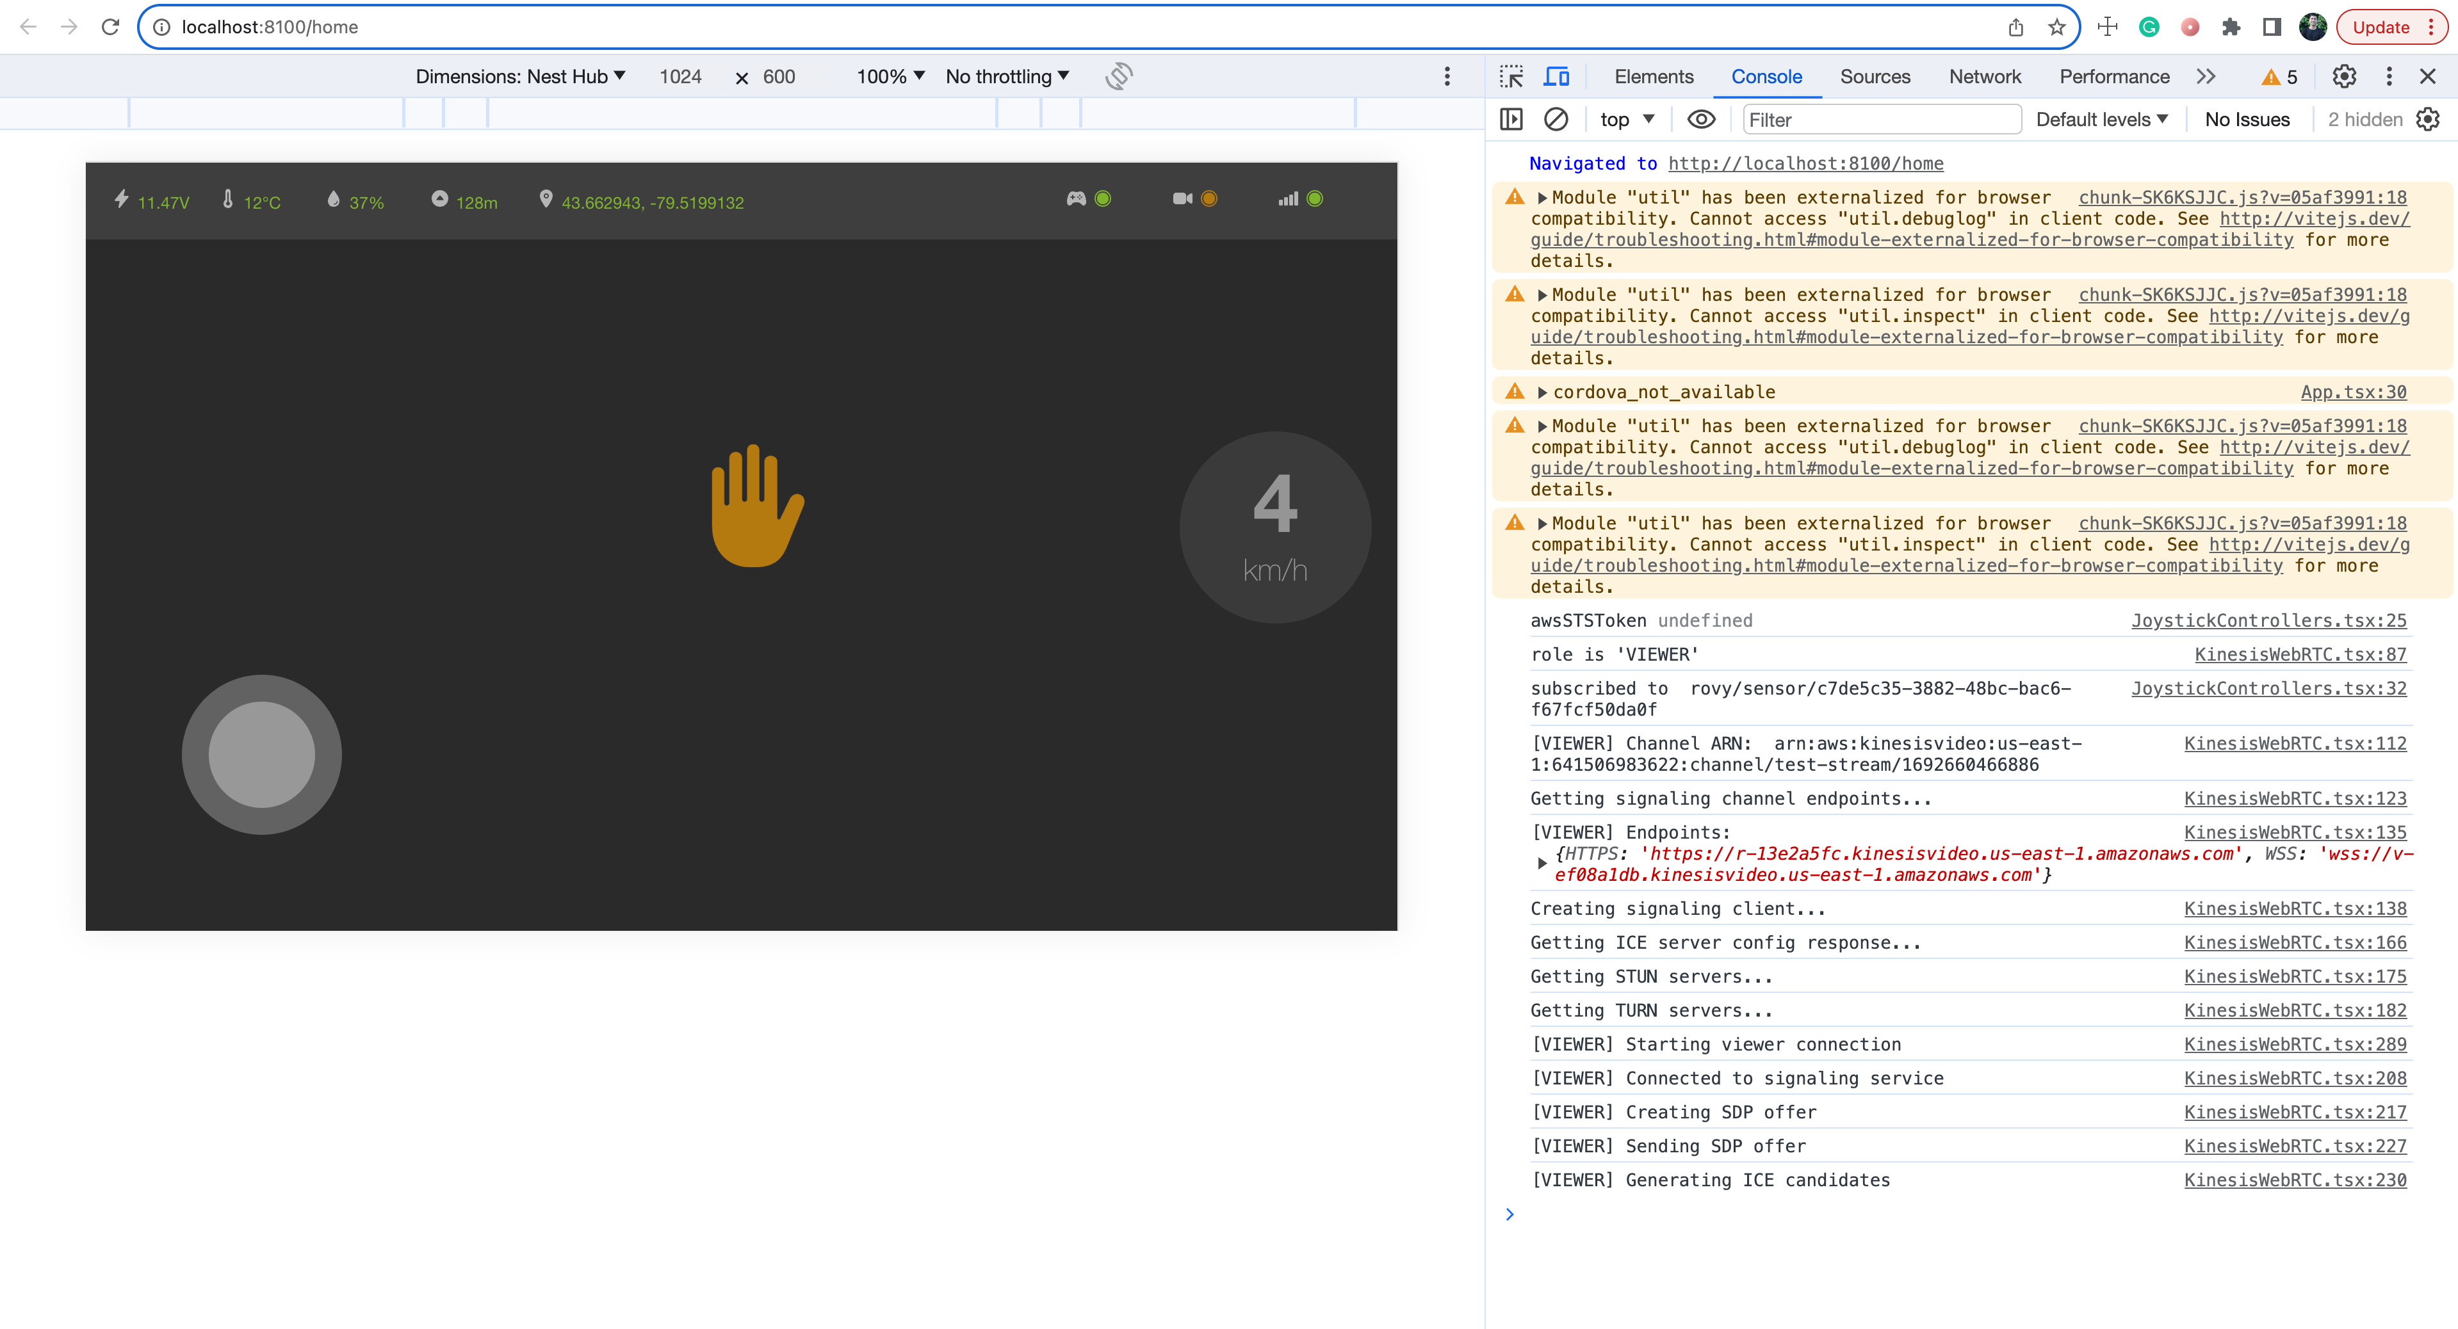Open the Dimensions Nest Hub dropdown
Screen dimensions: 2458x1329
point(520,76)
